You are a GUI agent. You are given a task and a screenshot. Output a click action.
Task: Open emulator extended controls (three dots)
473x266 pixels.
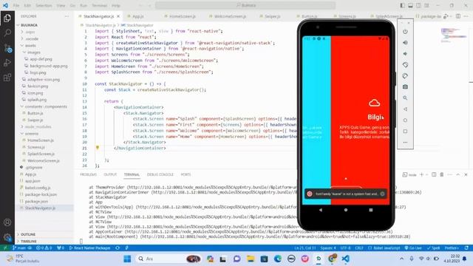(405, 142)
